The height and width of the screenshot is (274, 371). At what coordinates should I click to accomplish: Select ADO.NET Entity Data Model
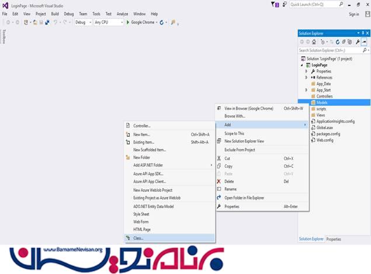click(169, 206)
